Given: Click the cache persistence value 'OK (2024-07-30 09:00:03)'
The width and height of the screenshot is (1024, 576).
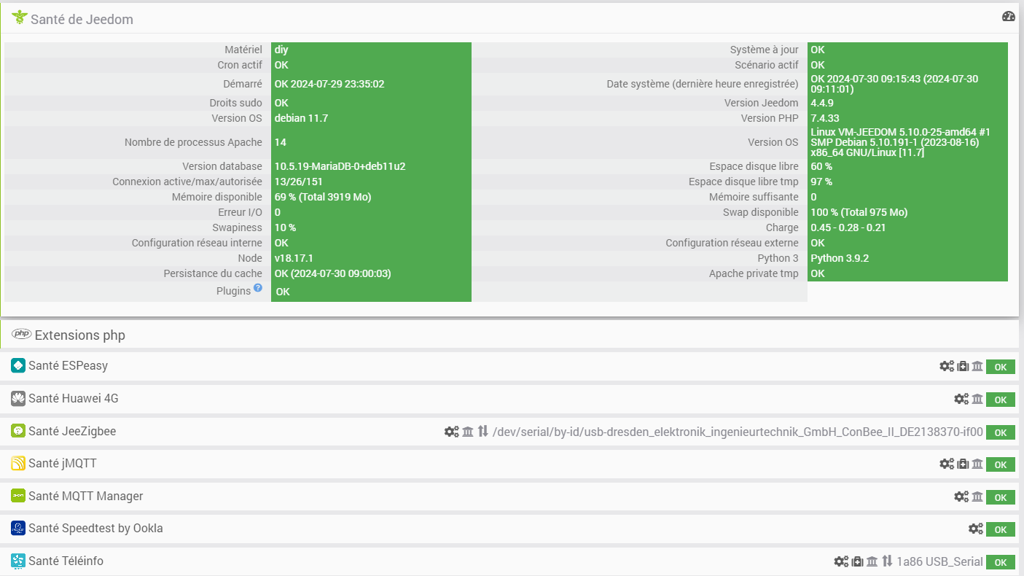Looking at the screenshot, I should pyautogui.click(x=334, y=273).
